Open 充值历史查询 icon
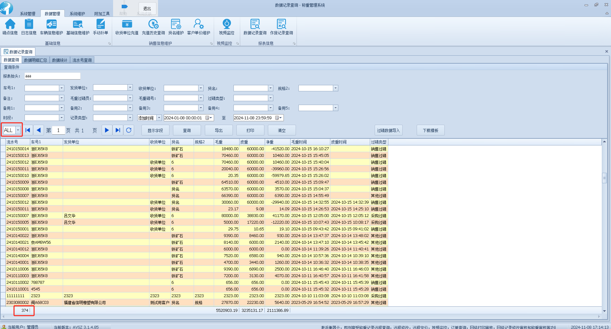 pyautogui.click(x=153, y=27)
